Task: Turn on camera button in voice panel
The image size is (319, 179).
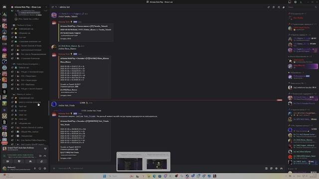Action: click(x=8, y=161)
